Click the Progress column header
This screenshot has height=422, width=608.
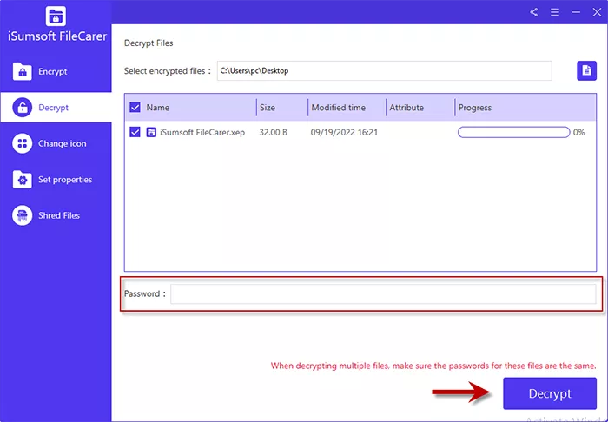click(x=475, y=108)
